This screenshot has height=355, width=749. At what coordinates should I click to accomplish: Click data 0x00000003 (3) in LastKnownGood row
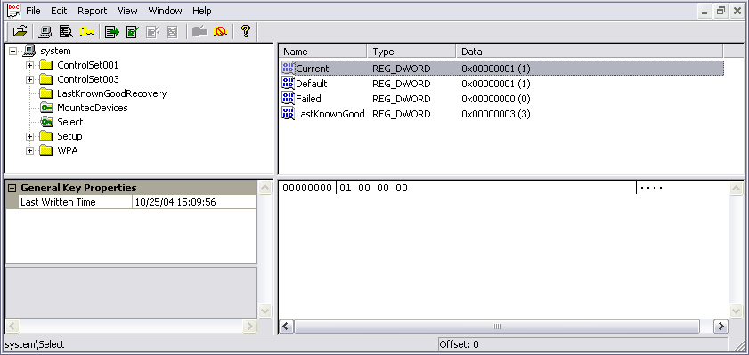click(x=496, y=114)
